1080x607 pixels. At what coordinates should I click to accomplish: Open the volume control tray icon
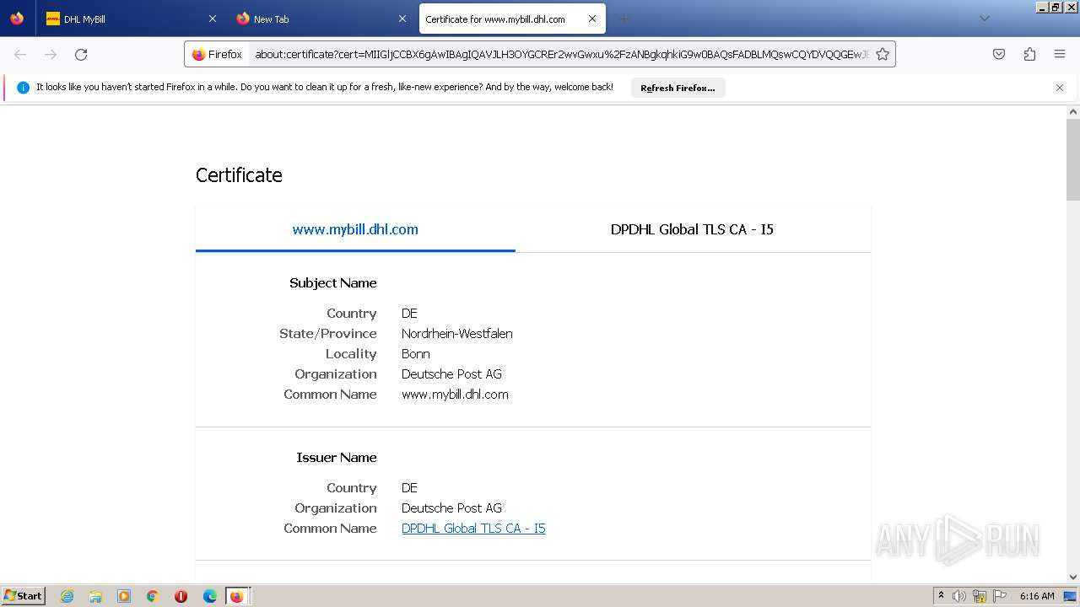click(x=959, y=596)
